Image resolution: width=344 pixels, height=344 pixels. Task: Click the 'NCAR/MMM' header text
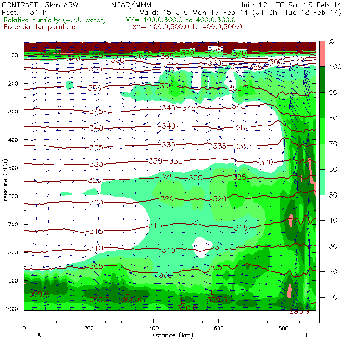click(x=131, y=5)
